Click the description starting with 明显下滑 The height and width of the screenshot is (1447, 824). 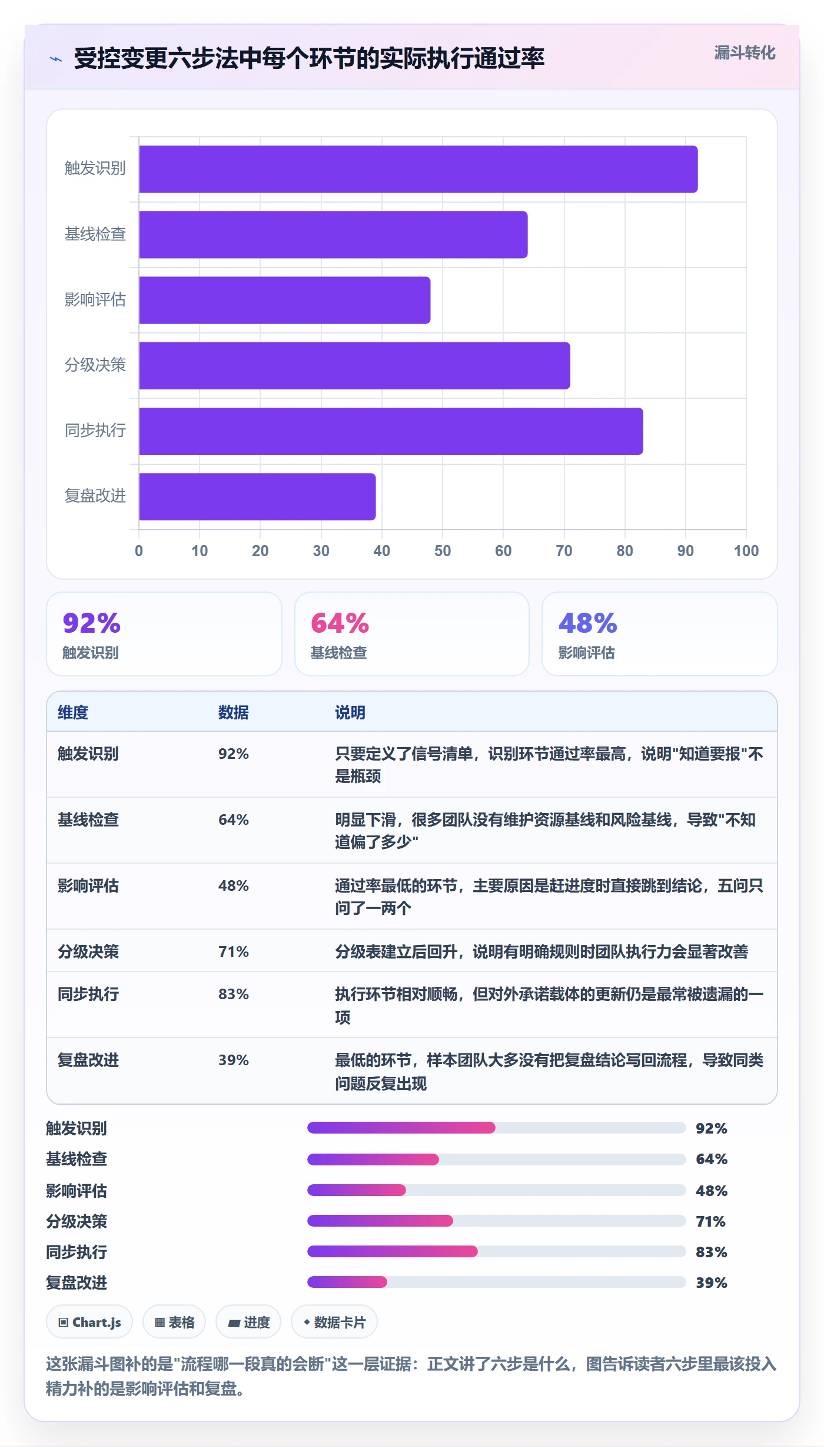[545, 831]
